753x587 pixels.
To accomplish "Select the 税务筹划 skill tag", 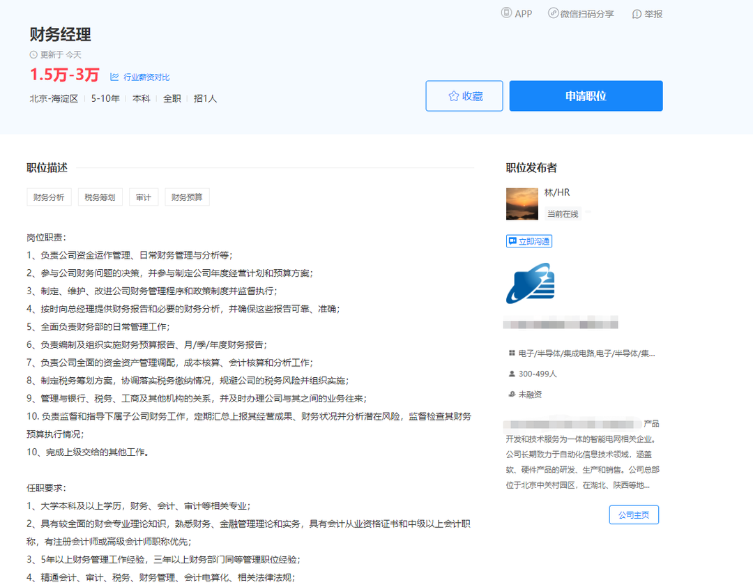I will 100,197.
